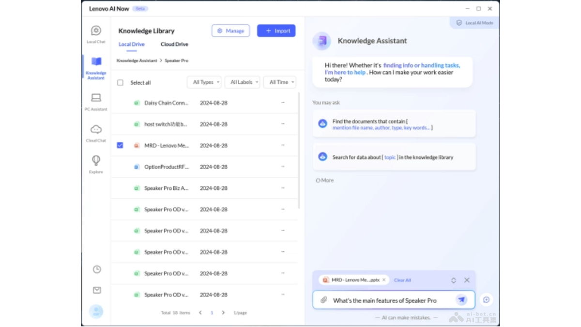581x327 pixels.
Task: Send the message with paper plane icon
Action: [x=461, y=300]
